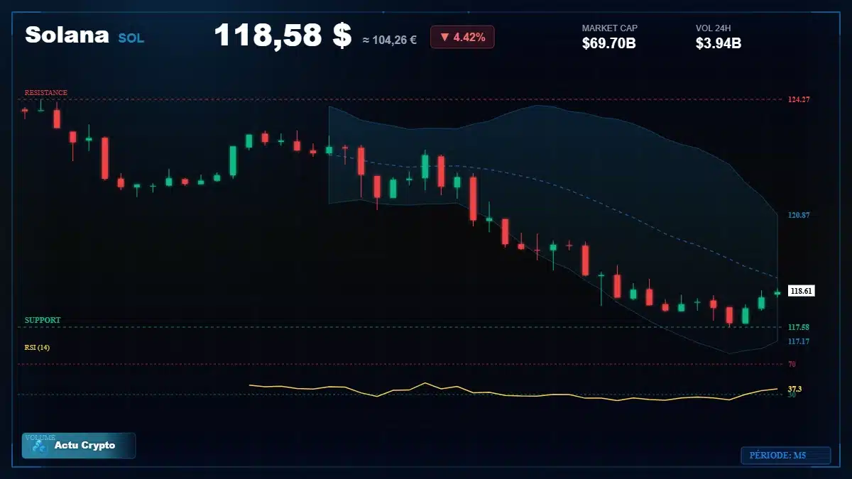The height and width of the screenshot is (479, 852).
Task: Click the ≈ 104,26 € euro price
Action: coord(389,40)
